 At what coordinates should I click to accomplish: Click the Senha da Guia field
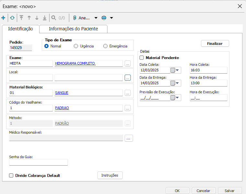pyautogui.click(x=39, y=162)
